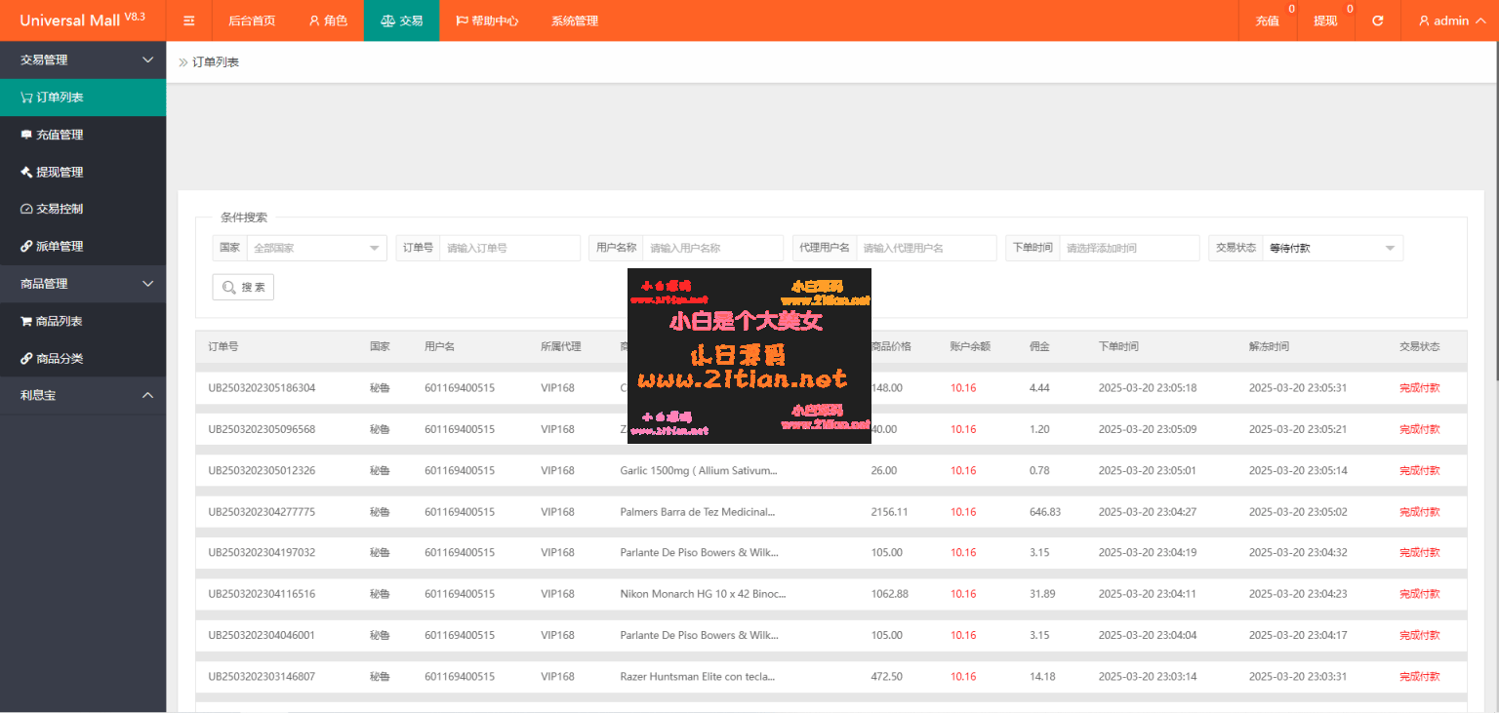
Task: Click order number UB2503202303146807
Action: tap(262, 676)
